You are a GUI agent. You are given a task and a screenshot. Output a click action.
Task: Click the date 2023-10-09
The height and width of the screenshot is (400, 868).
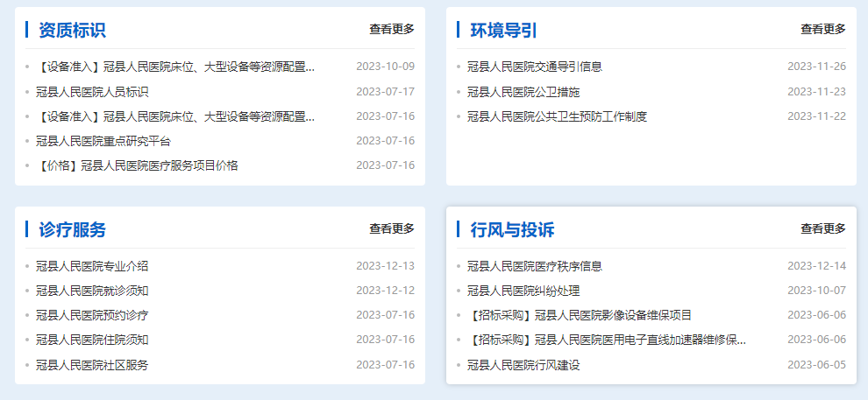point(385,67)
